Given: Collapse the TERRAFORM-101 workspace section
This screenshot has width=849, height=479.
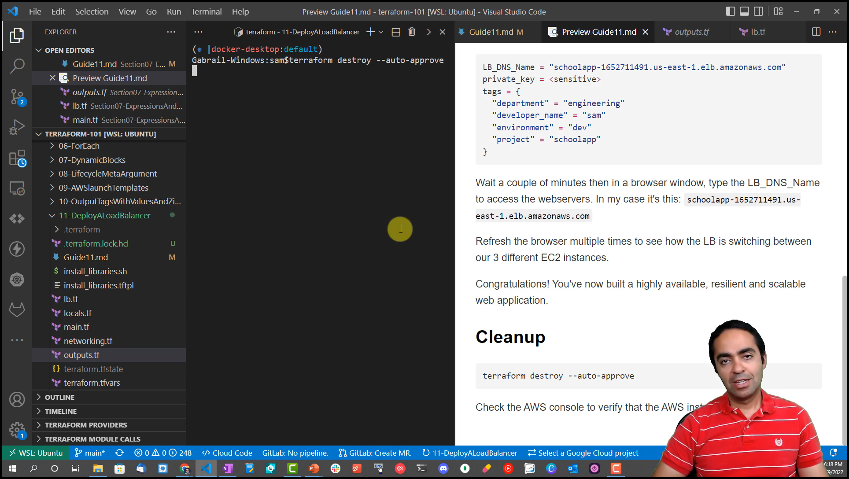Looking at the screenshot, I should coord(39,134).
